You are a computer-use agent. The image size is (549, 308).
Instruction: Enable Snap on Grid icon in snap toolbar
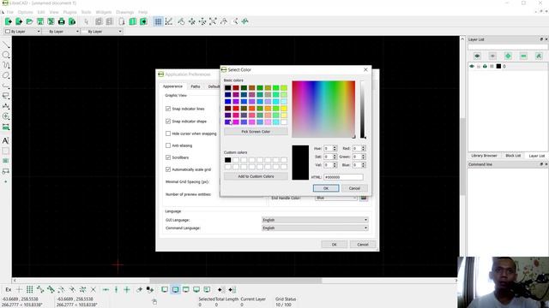pyautogui.click(x=30, y=289)
